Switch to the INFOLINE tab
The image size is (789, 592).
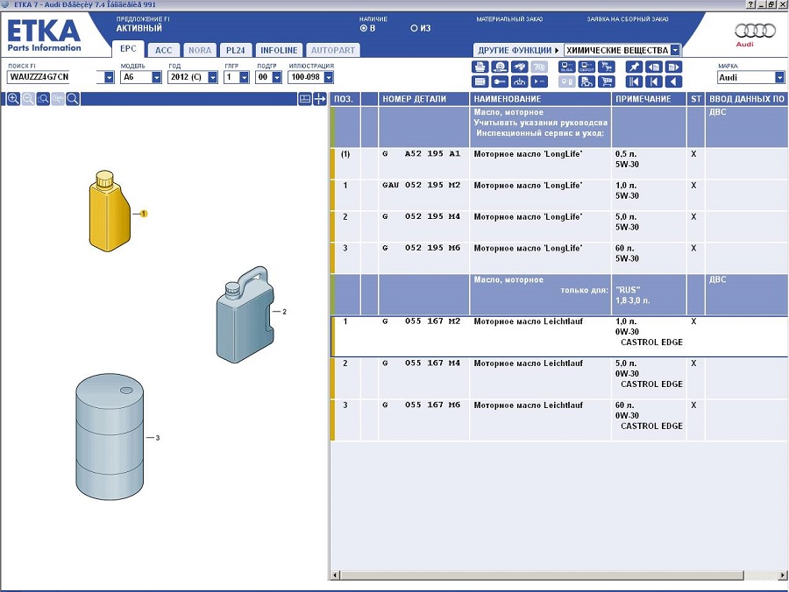[x=279, y=50]
